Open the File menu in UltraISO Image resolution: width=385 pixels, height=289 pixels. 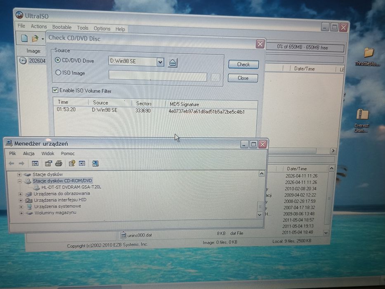pyautogui.click(x=21, y=26)
